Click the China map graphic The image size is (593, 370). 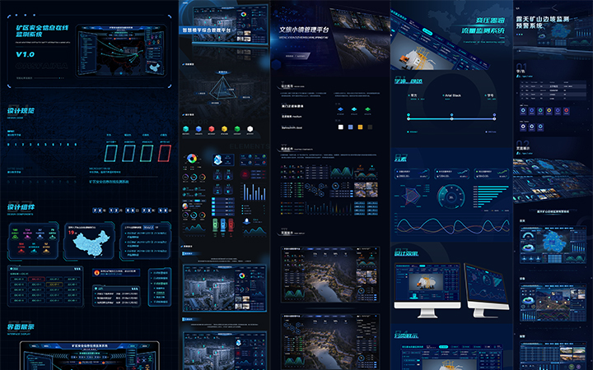click(x=89, y=240)
